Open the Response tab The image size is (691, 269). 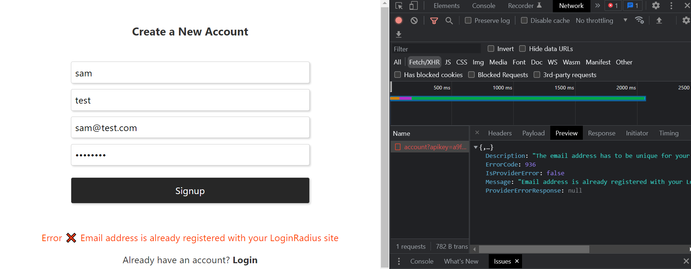click(x=602, y=133)
